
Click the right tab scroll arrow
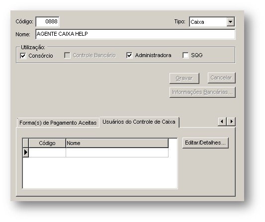tap(231, 122)
